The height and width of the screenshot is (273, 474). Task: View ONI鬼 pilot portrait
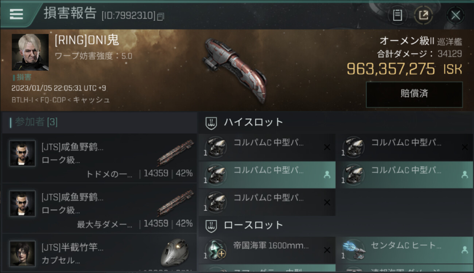click(30, 52)
